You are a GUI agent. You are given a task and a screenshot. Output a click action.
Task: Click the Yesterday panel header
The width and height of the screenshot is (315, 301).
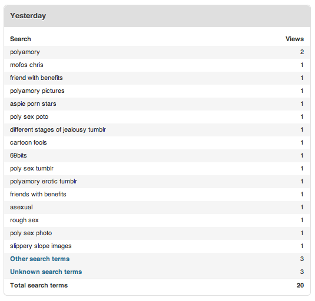(157, 16)
